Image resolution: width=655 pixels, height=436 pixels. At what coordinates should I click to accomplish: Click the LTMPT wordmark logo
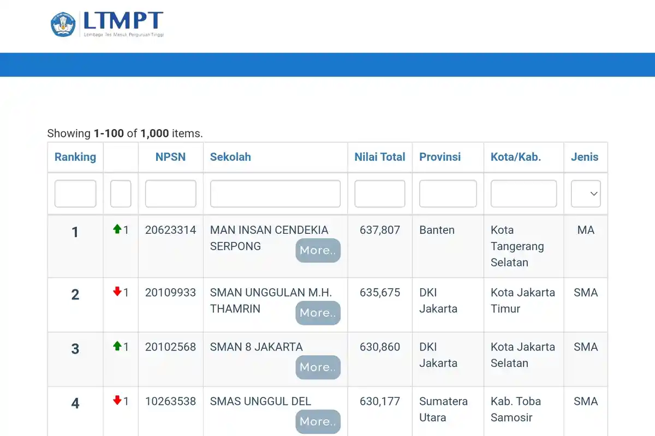[x=122, y=22]
